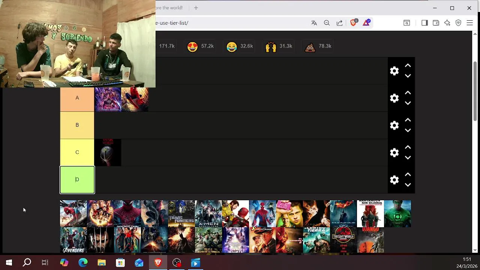Open a new browser tab

196,7
